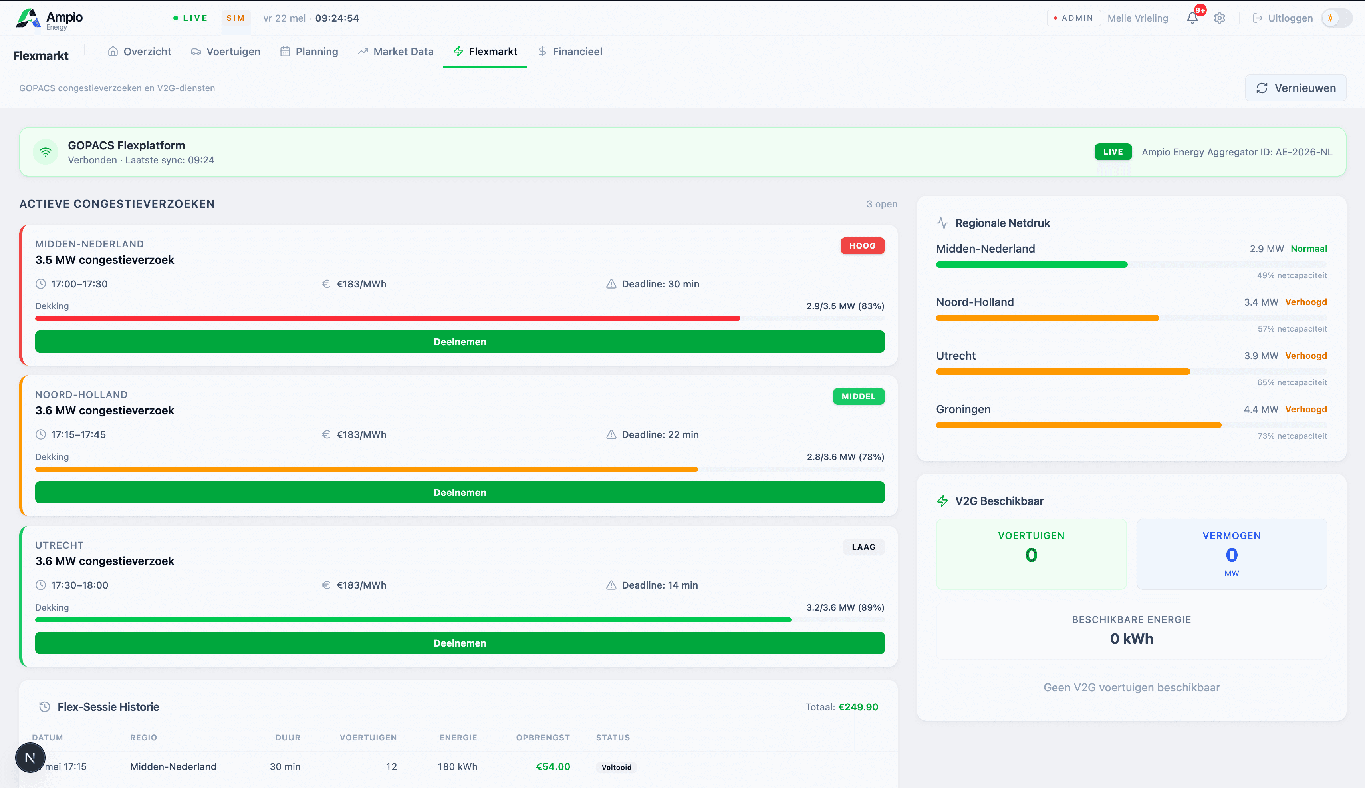Go to the Planning tab
The width and height of the screenshot is (1365, 788).
point(309,52)
